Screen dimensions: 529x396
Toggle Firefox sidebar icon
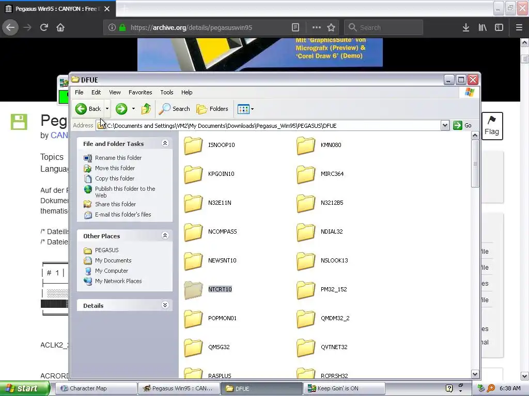[499, 27]
